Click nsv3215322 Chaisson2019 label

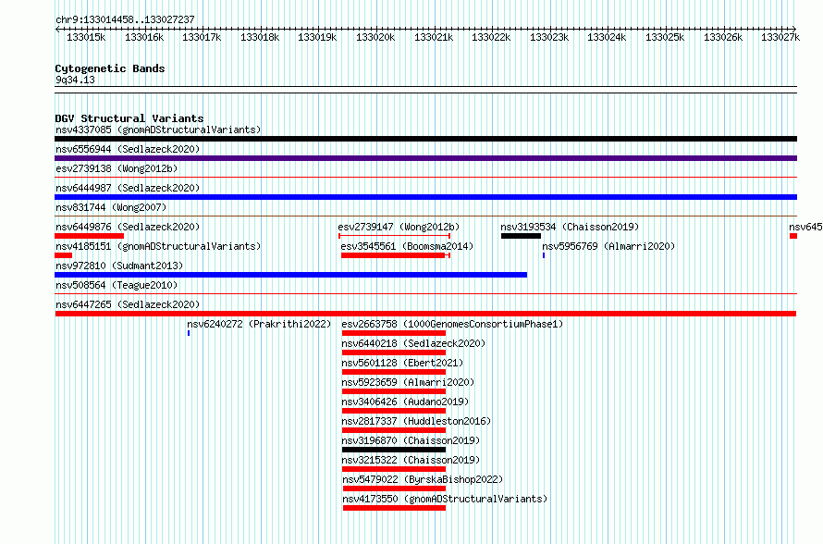(411, 460)
